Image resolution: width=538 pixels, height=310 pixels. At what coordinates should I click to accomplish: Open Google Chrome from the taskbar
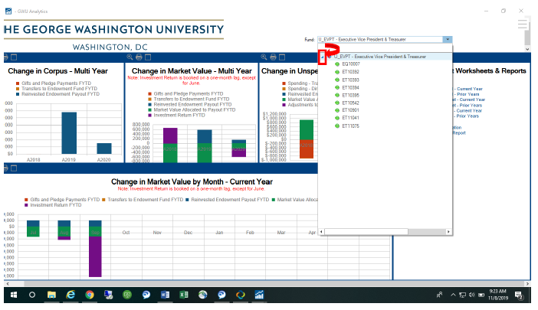coord(90,295)
